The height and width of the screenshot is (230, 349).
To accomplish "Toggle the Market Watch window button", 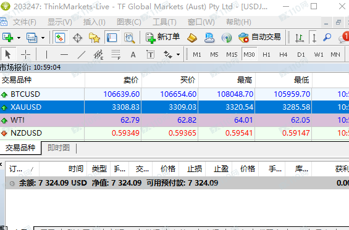I will 60,38.
